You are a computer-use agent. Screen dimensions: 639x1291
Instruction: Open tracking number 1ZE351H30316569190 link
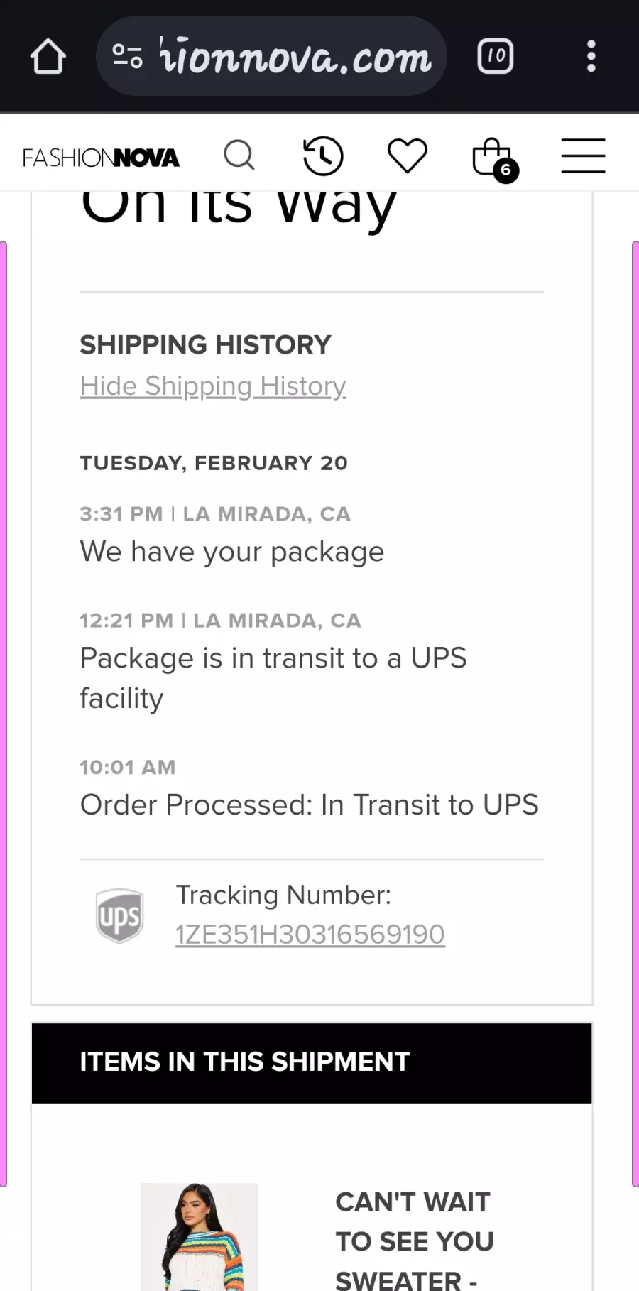[x=310, y=935]
